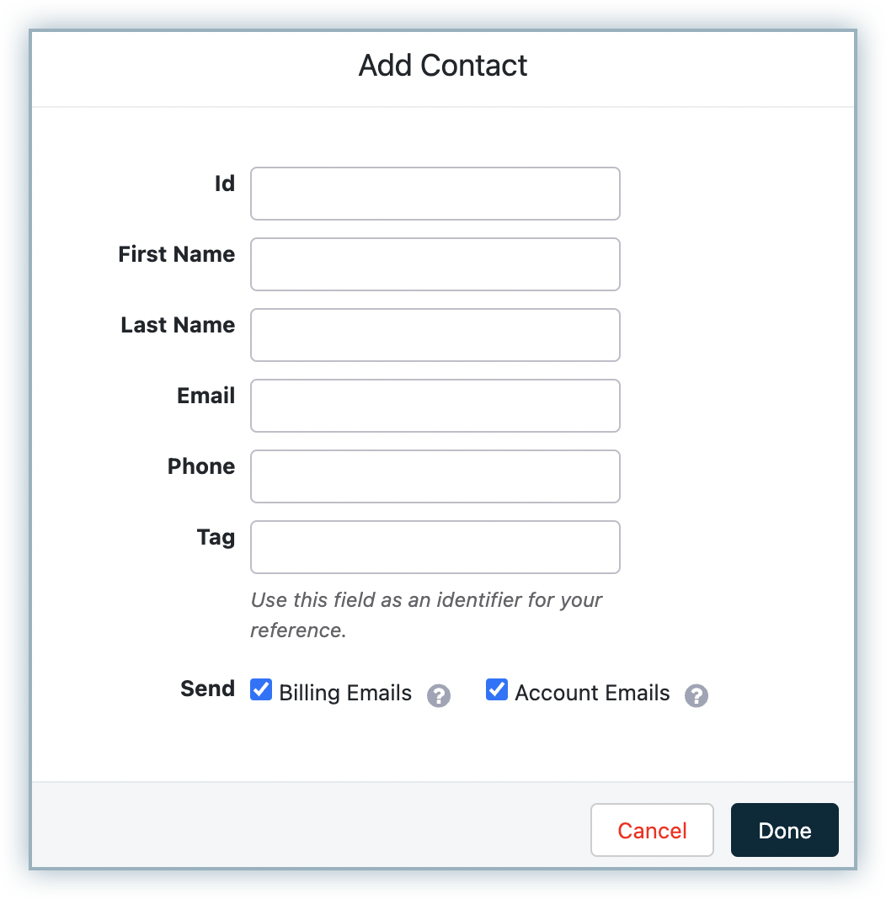Click the Last Name field label
The image size is (886, 899).
tap(178, 325)
